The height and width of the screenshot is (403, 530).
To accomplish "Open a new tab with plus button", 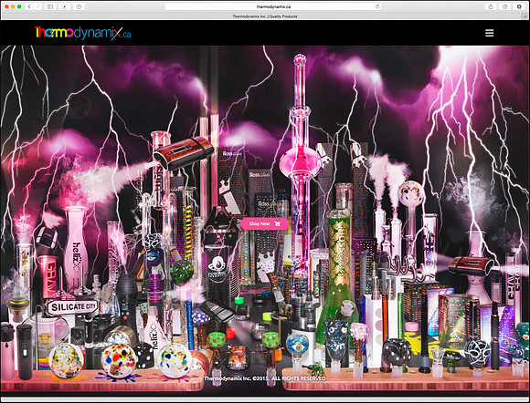I will (x=526, y=16).
